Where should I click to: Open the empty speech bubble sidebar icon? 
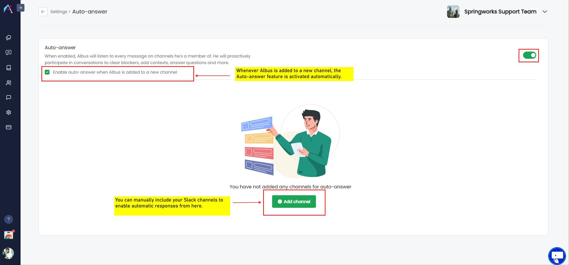[x=9, y=97]
